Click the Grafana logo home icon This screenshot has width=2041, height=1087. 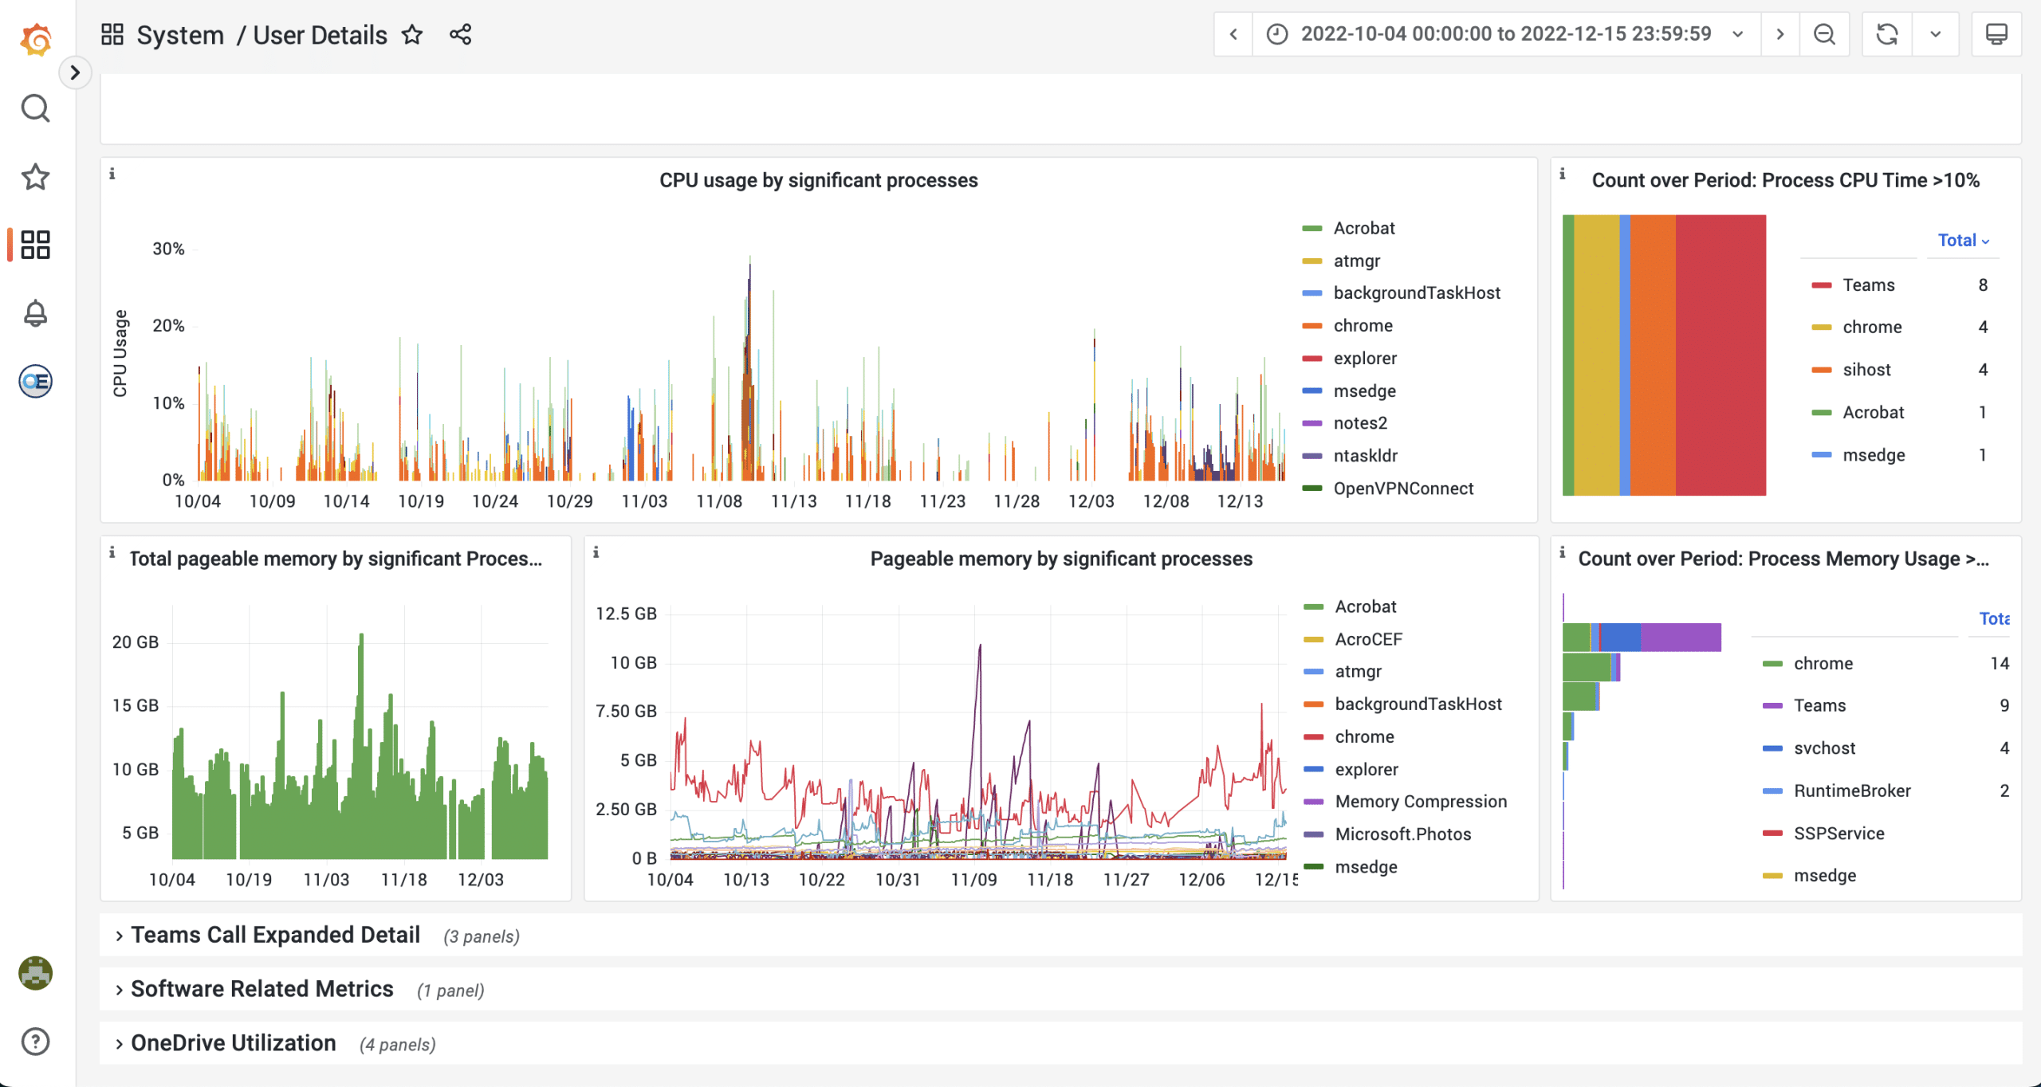(36, 39)
